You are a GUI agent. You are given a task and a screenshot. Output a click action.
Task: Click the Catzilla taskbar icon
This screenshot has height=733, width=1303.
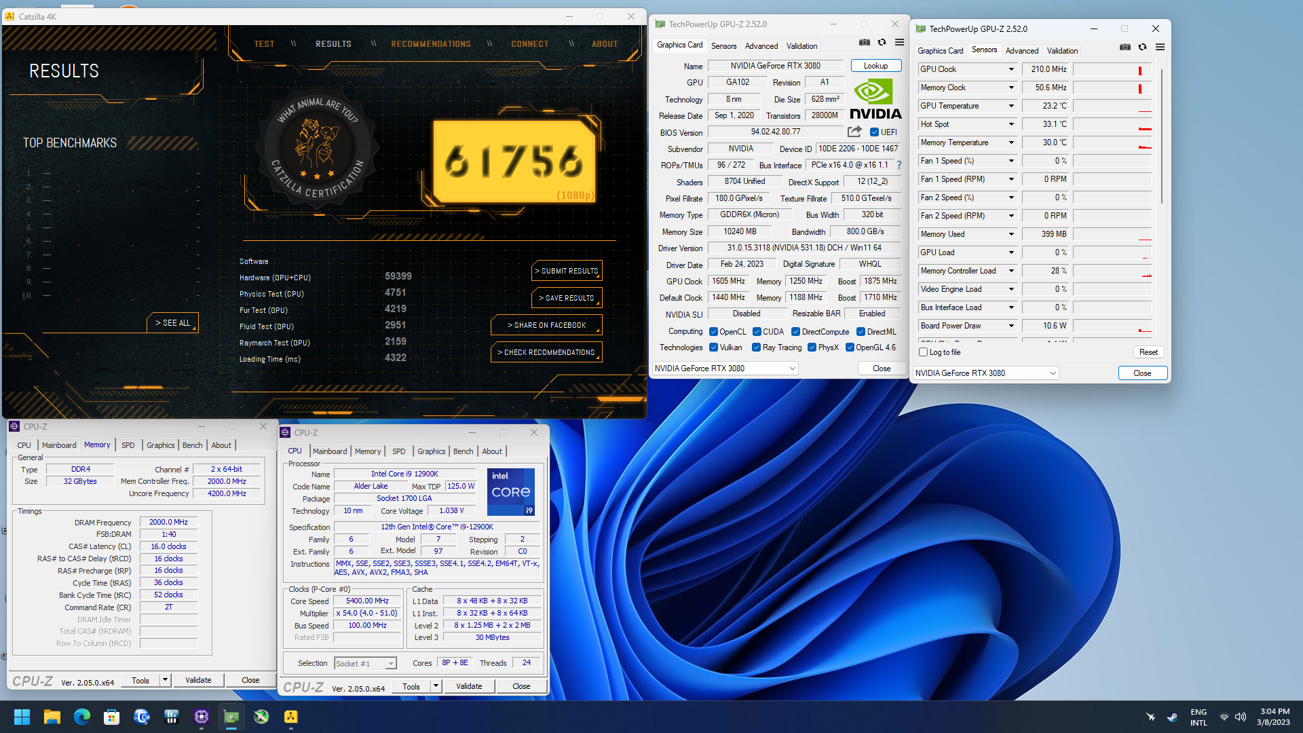(x=291, y=717)
